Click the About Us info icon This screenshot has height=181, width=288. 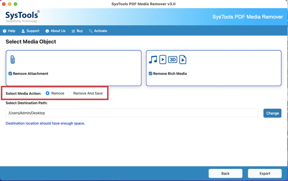click(x=47, y=31)
